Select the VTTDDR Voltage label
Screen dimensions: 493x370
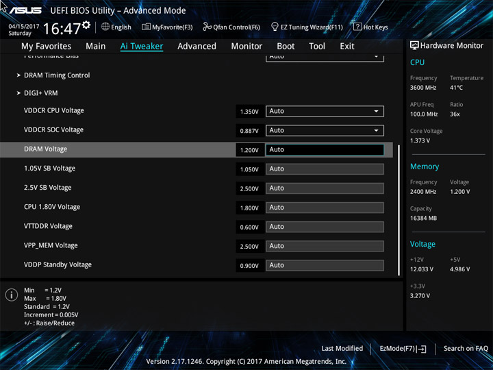pyautogui.click(x=48, y=226)
